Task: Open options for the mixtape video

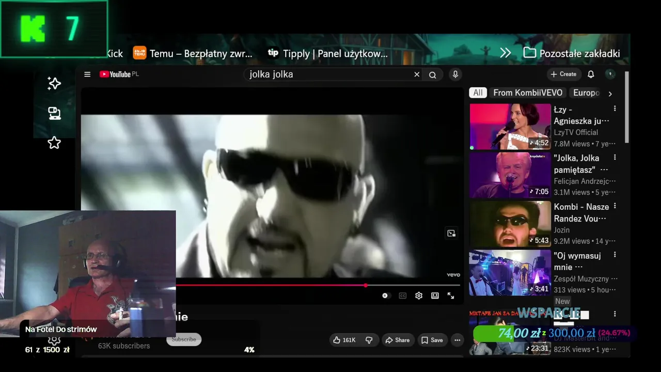Action: point(615,314)
